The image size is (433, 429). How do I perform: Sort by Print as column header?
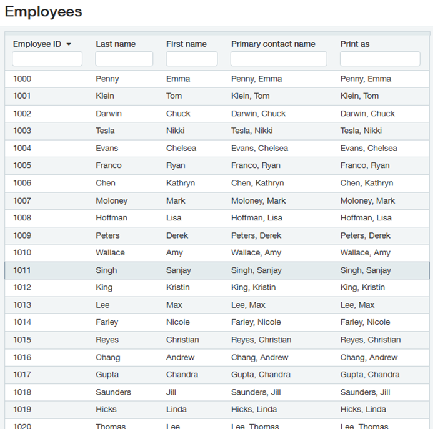pos(355,44)
